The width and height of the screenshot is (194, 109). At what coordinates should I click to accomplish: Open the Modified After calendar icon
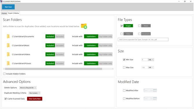pyautogui.click(x=155, y=91)
